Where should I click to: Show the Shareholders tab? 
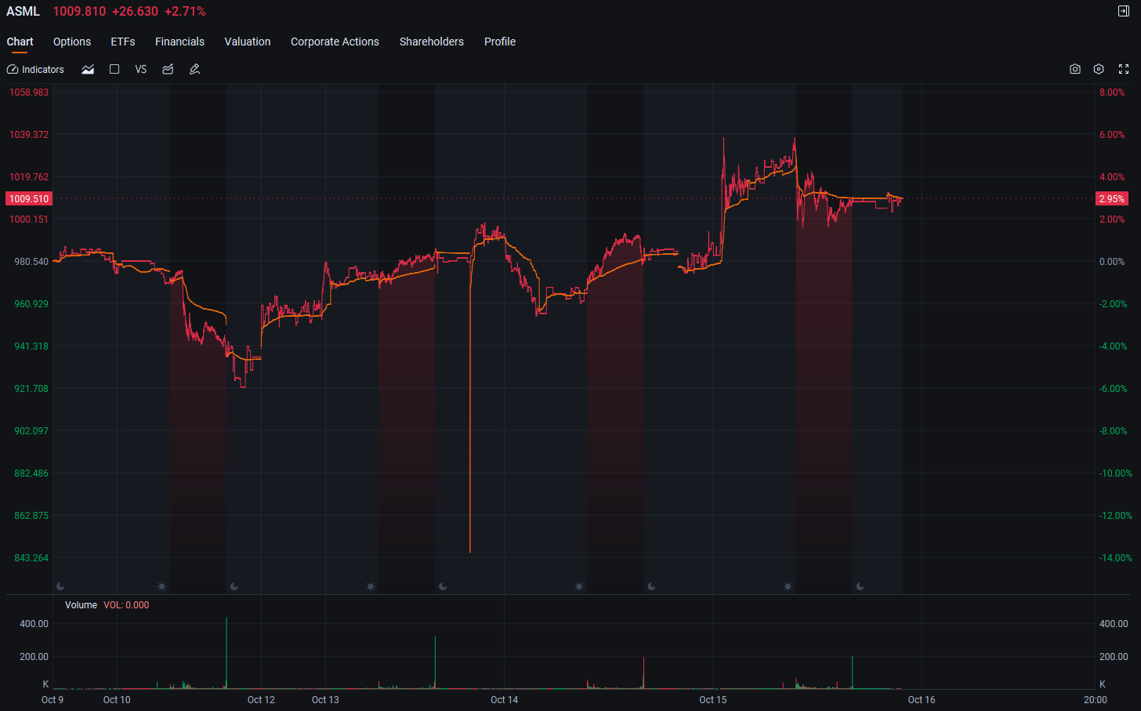[432, 42]
